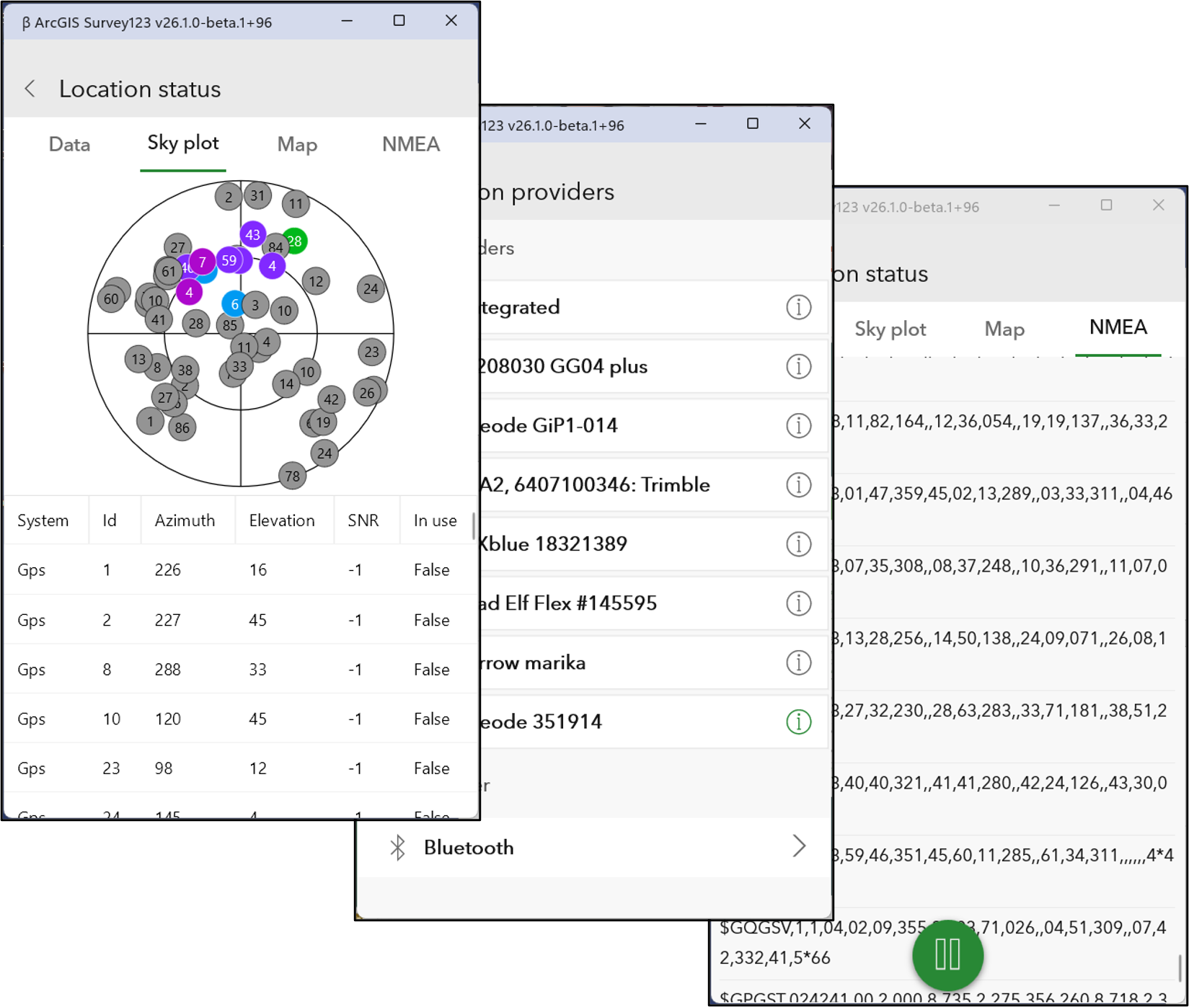Image resolution: width=1189 pixels, height=1007 pixels.
Task: Show info for Bad Elf Flex #145595
Action: (x=798, y=603)
